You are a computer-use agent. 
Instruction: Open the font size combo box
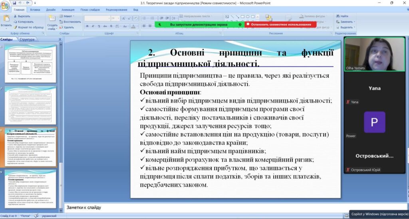coord(115,18)
